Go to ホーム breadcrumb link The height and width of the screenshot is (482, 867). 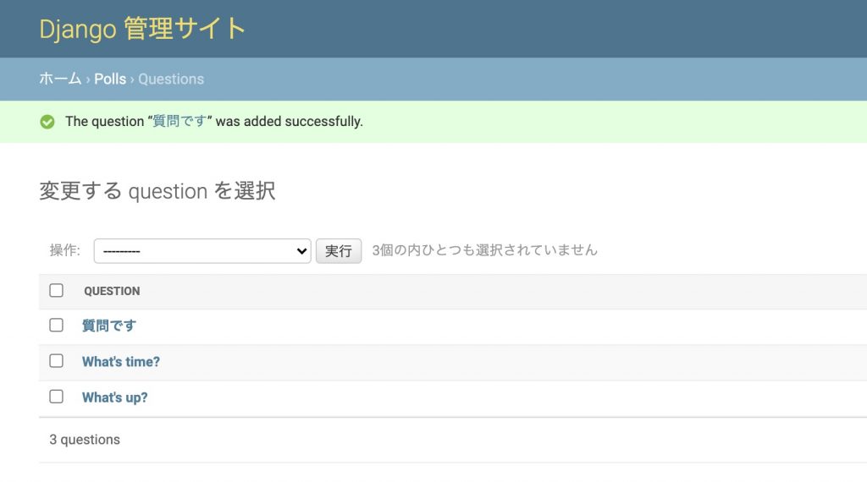[60, 79]
